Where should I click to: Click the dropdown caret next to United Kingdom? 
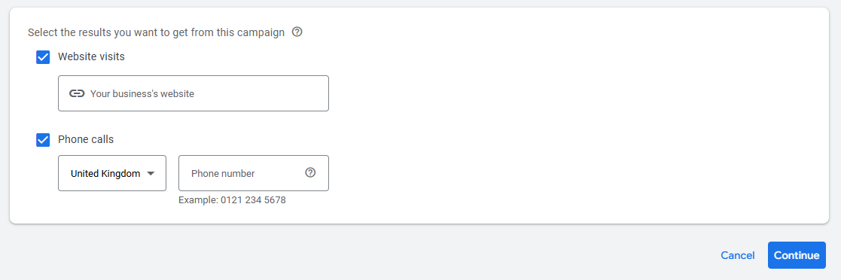coord(151,173)
